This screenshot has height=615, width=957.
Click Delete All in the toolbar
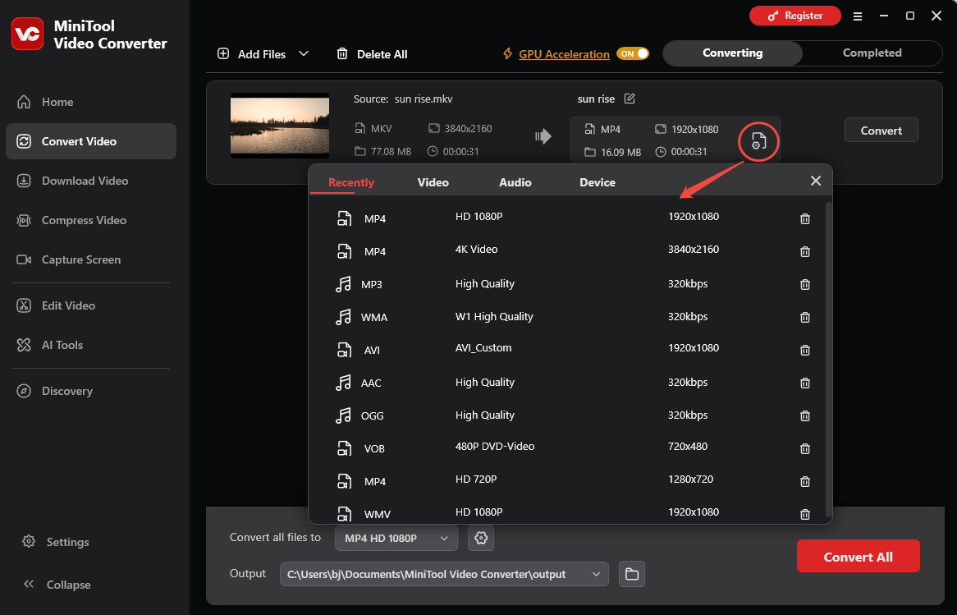pos(373,53)
